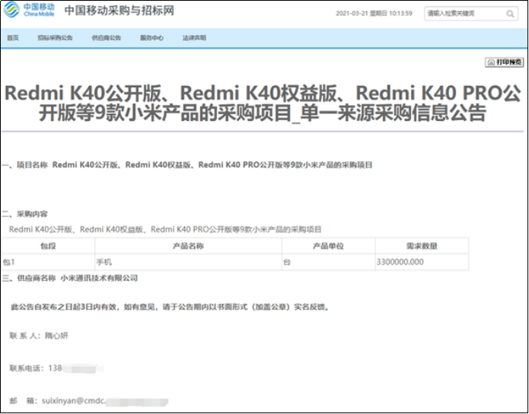Select the procurement content description line under 采购内容
The width and height of the screenshot is (529, 414).
165,229
